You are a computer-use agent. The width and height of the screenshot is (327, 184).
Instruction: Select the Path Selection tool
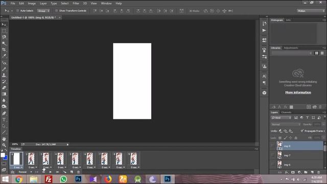pos(4,126)
